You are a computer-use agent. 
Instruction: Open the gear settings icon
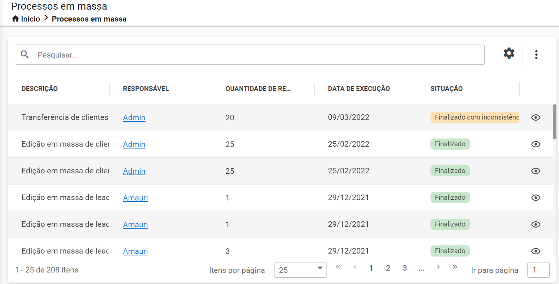(x=509, y=53)
